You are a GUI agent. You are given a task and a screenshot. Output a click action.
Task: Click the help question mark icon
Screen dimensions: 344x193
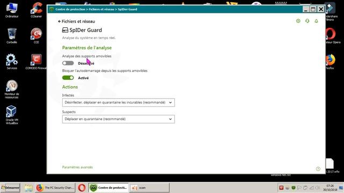(318, 169)
